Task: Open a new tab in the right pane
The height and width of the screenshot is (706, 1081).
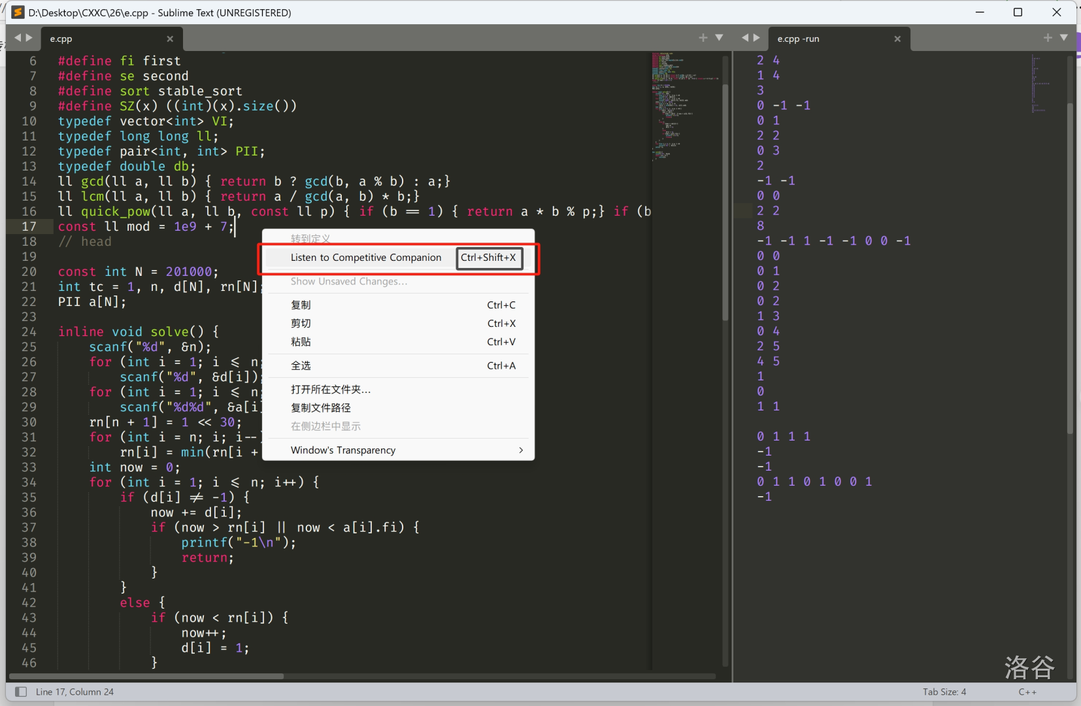Action: 1047,38
